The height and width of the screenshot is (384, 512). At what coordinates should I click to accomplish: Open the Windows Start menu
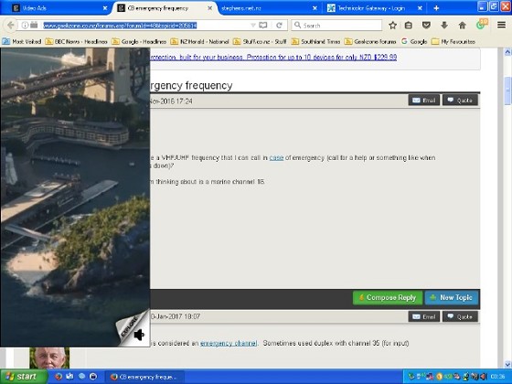point(23,377)
